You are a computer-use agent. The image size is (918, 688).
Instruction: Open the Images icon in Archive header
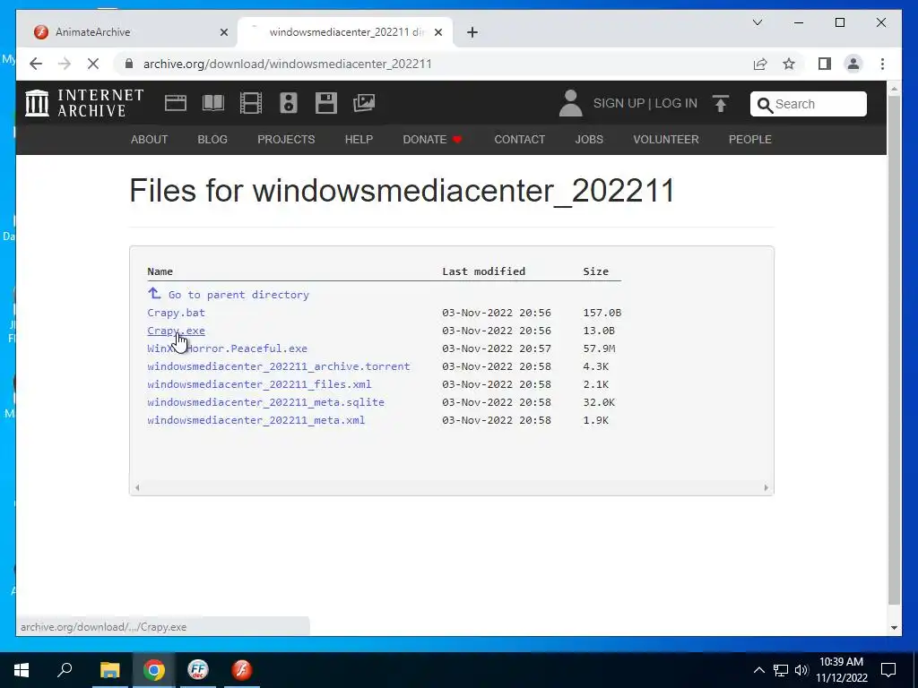tap(364, 103)
